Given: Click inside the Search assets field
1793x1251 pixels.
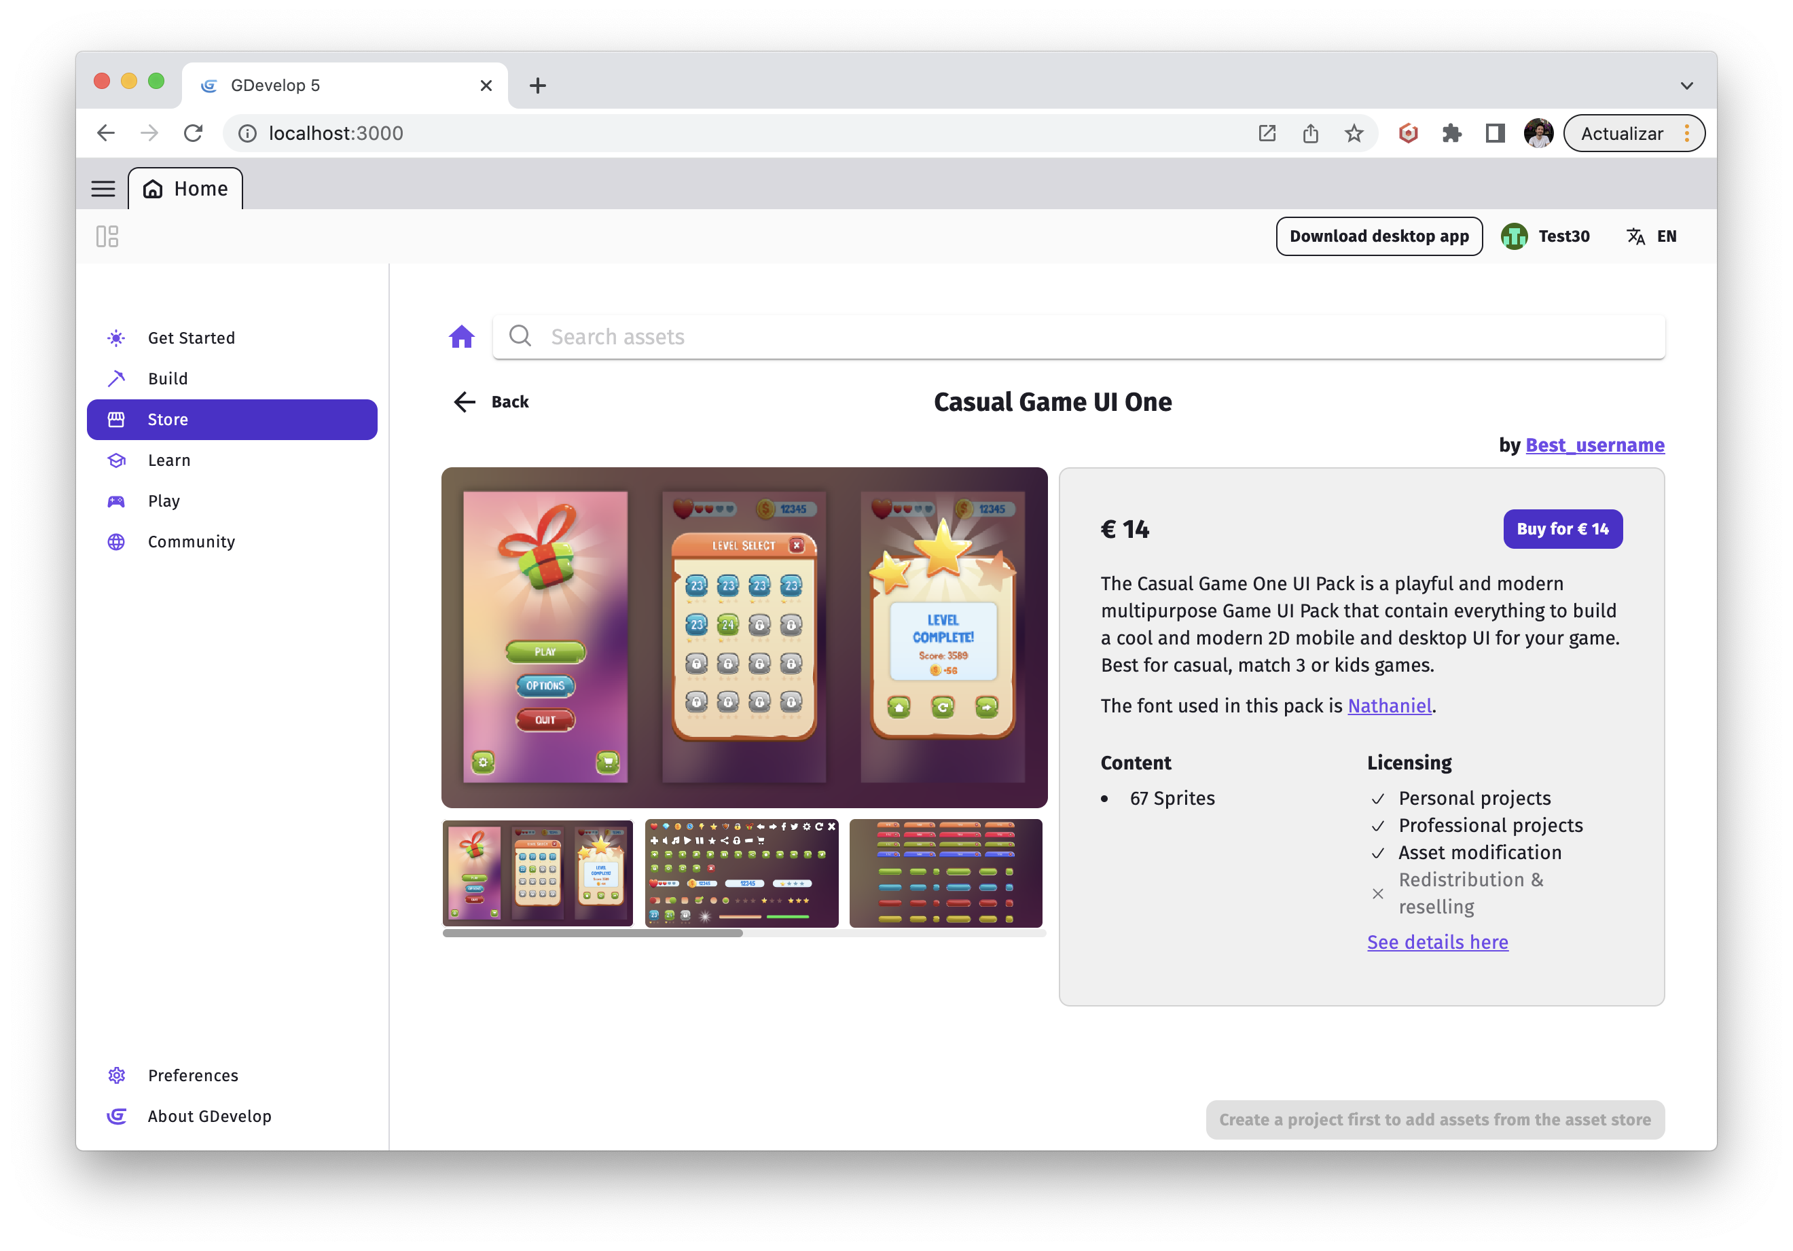Looking at the screenshot, I should [x=859, y=336].
